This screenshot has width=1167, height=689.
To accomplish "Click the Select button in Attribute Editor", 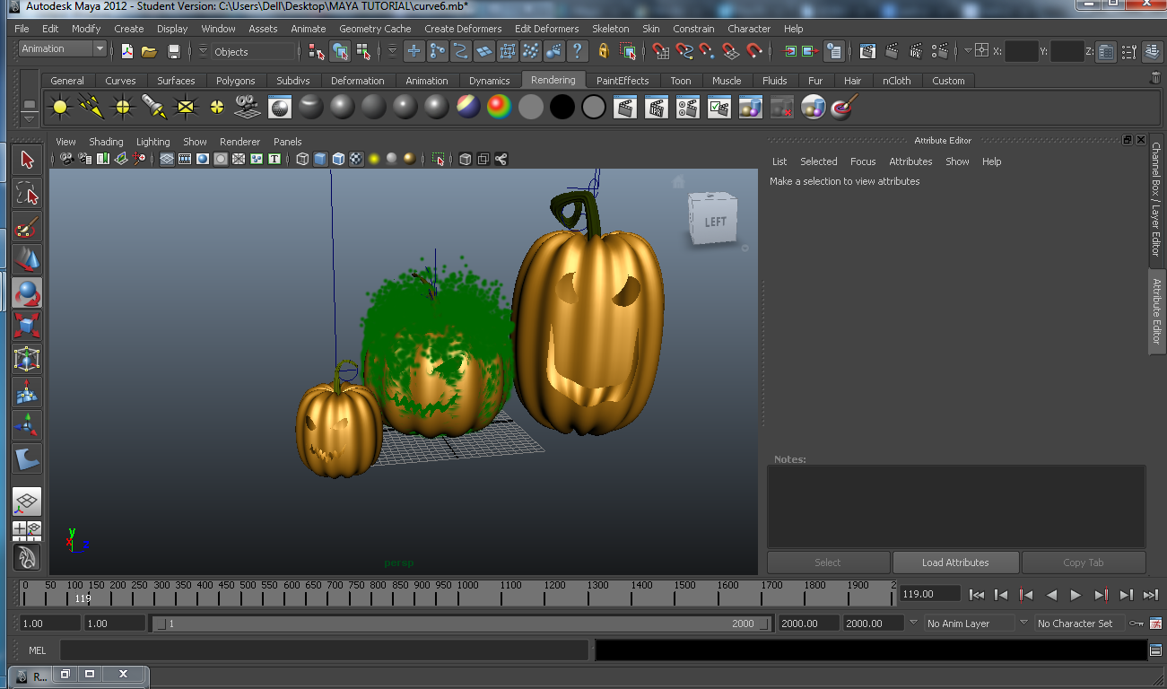I will coord(828,563).
